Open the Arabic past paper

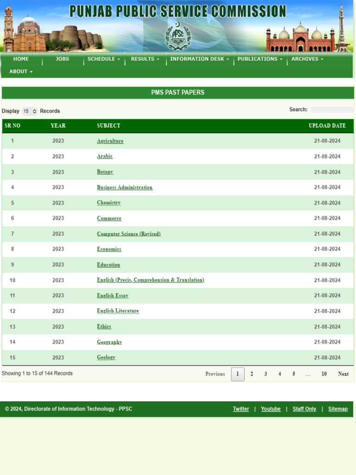pos(105,156)
